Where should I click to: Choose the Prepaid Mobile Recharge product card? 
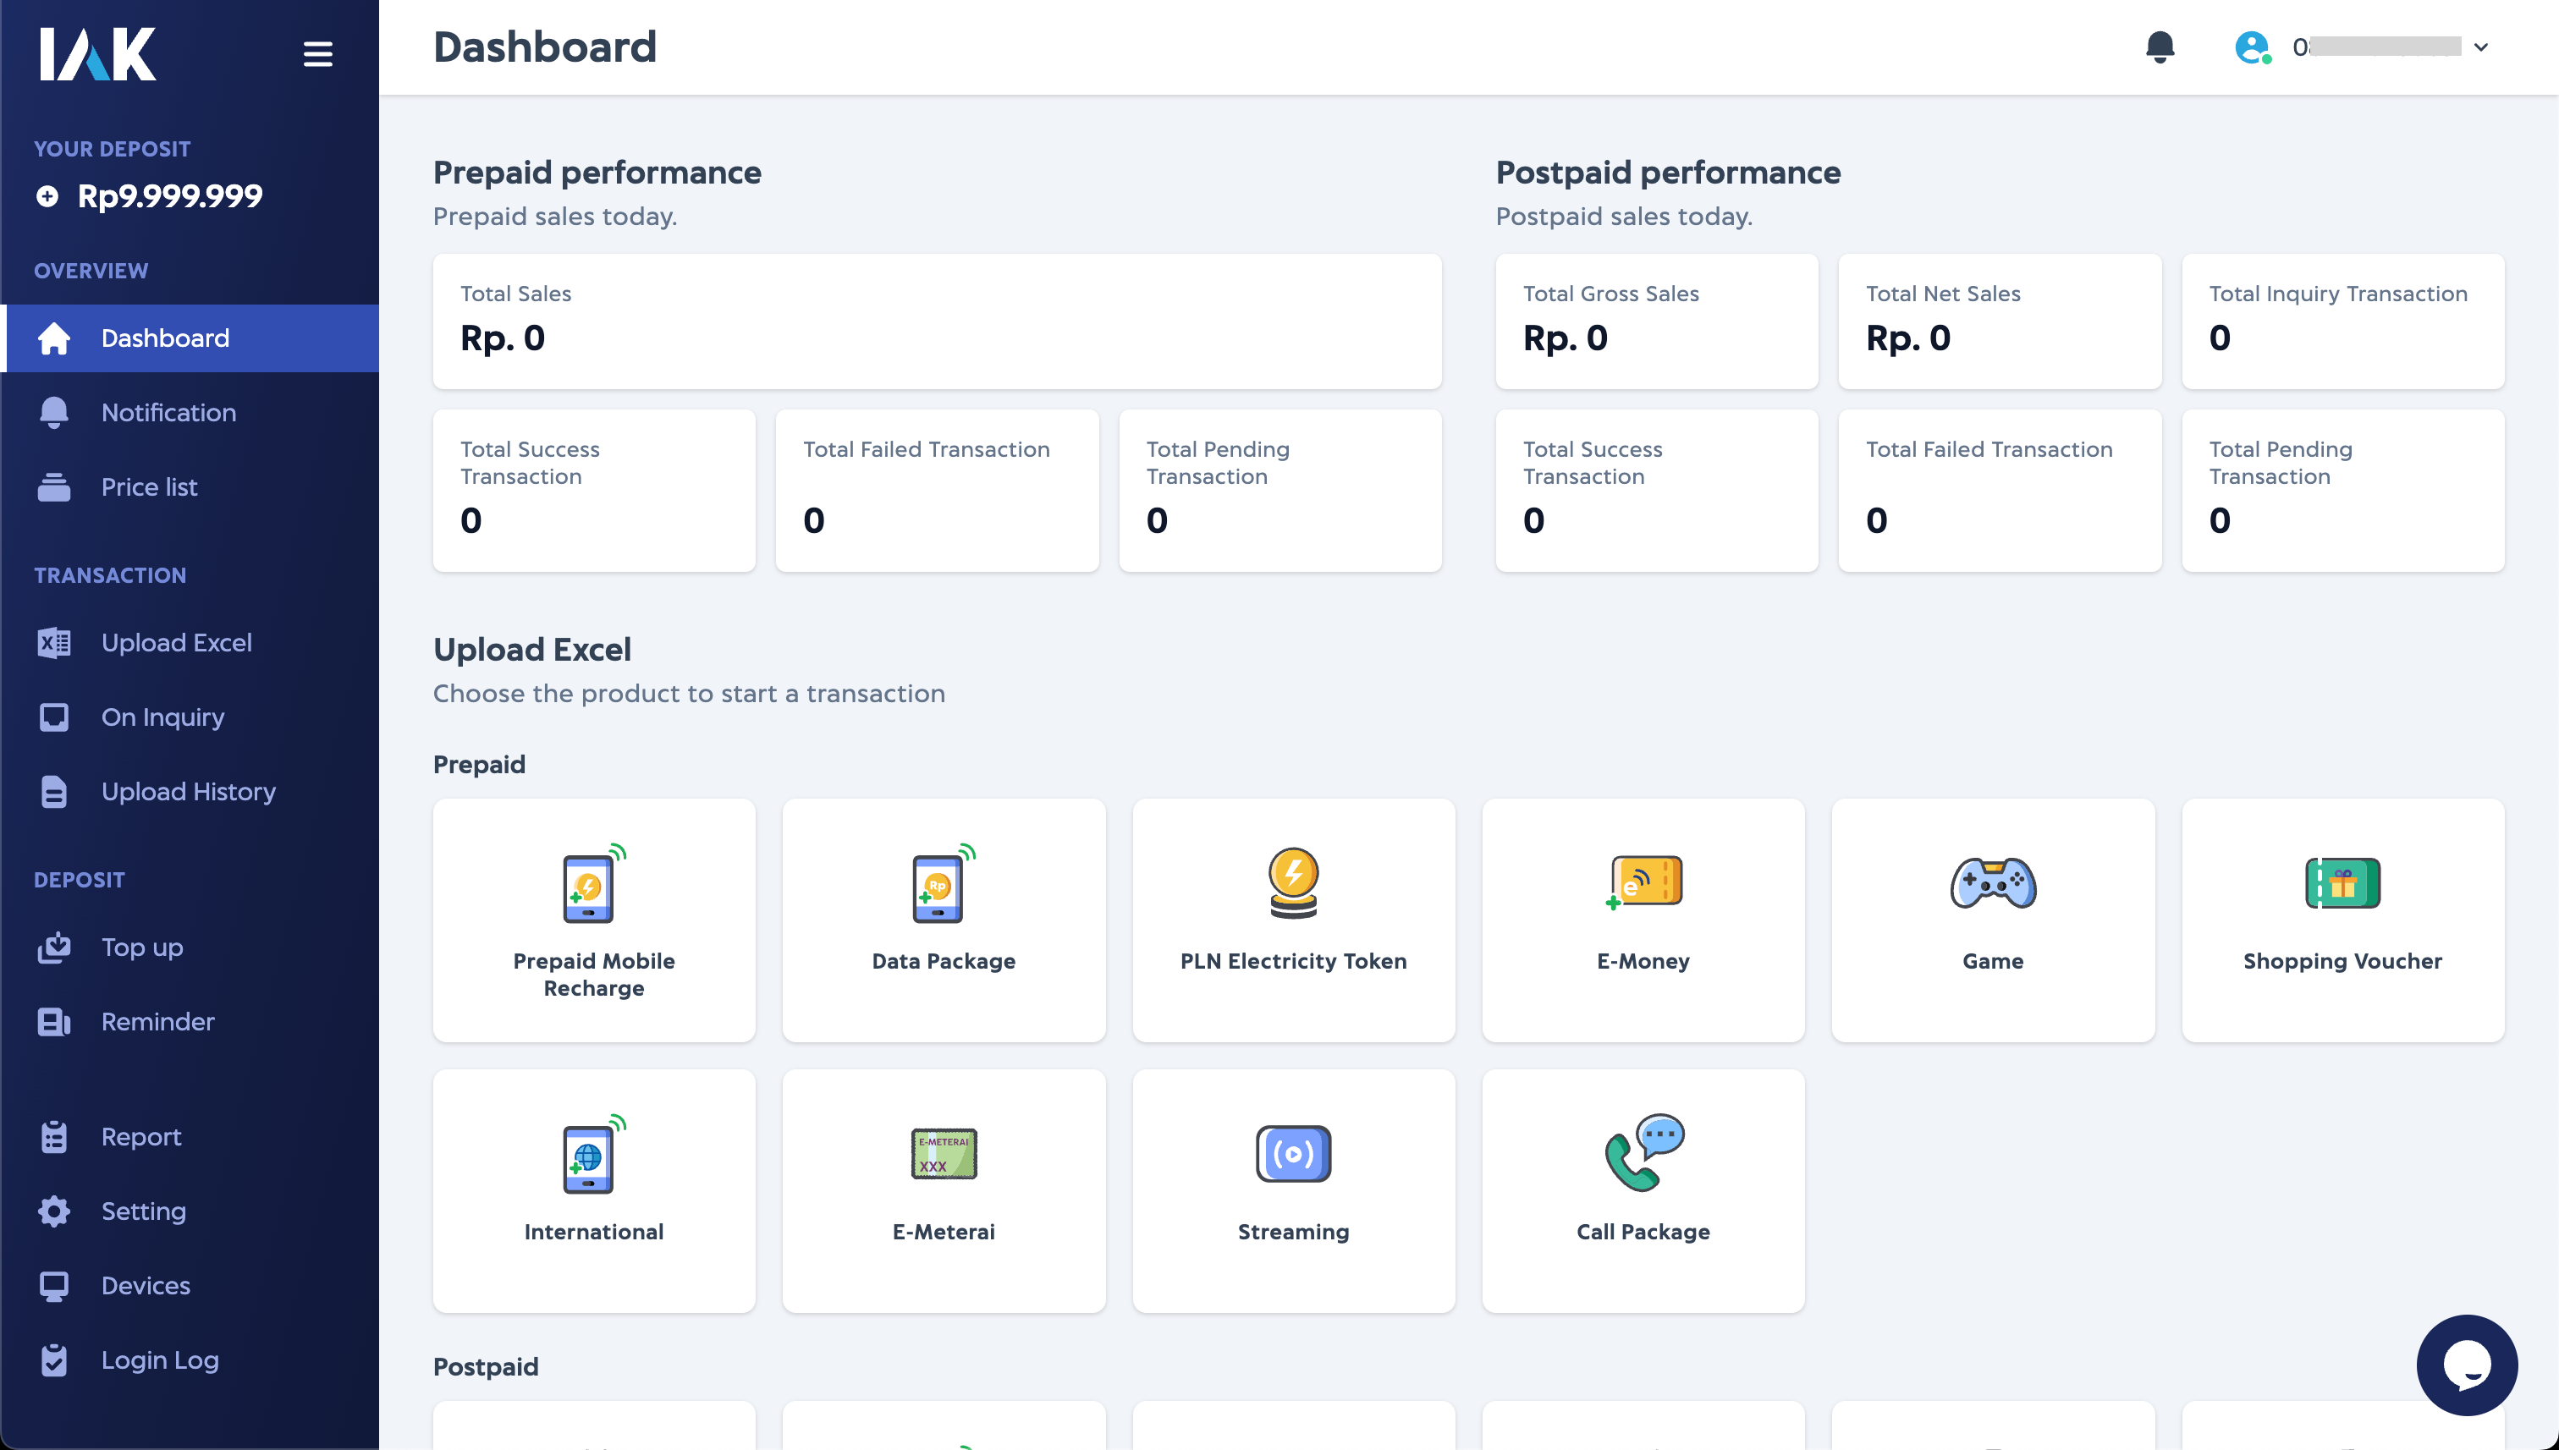tap(594, 920)
